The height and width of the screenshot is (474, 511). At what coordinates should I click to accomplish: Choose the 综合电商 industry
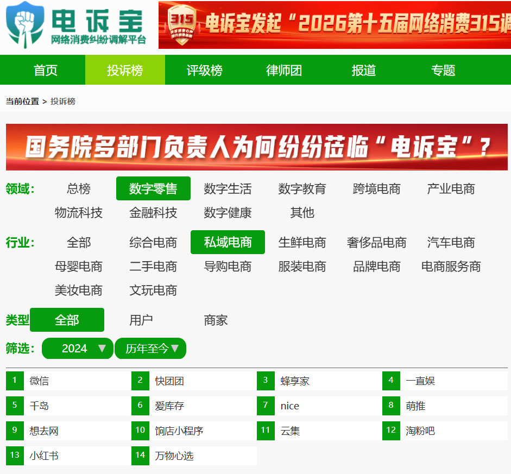point(153,242)
